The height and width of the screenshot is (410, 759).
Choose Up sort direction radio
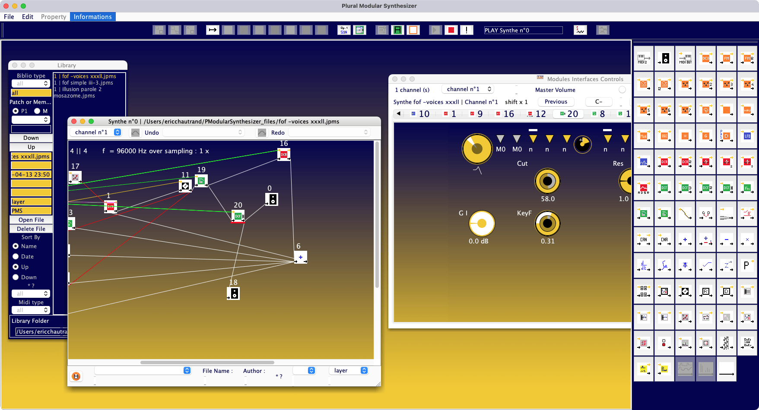(x=16, y=267)
